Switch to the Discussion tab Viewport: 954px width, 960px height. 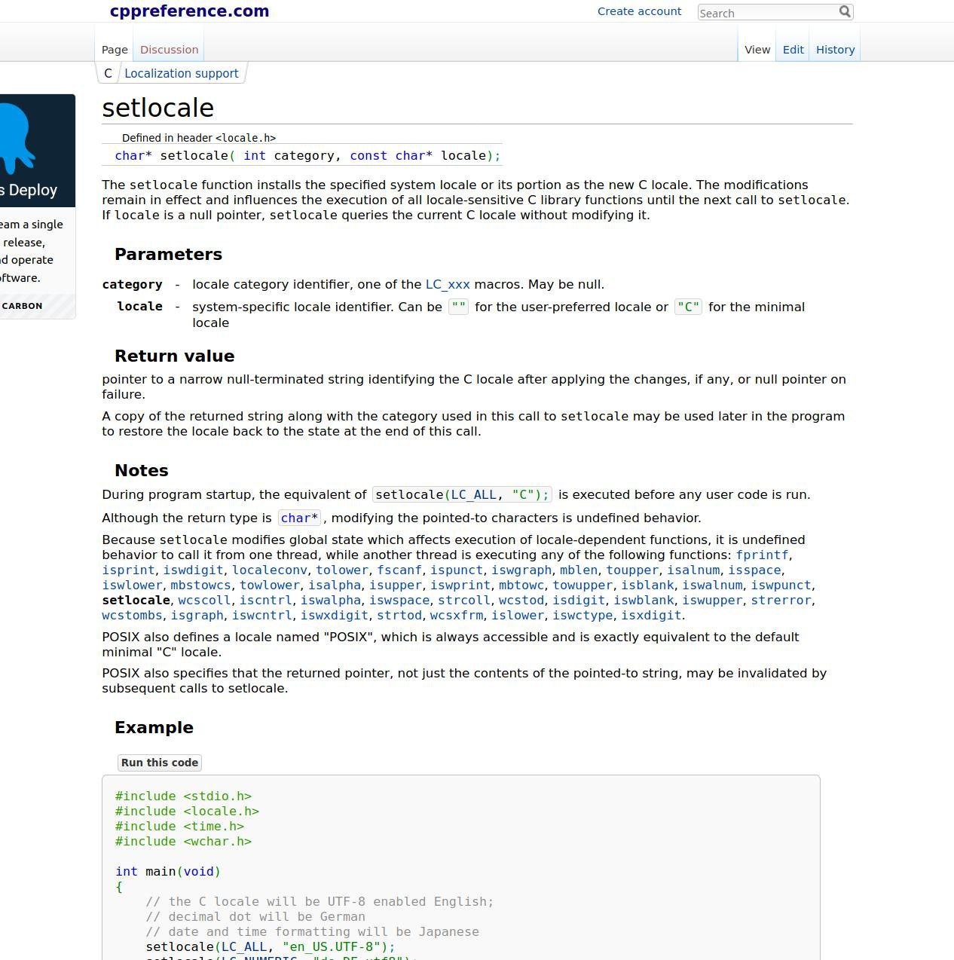click(169, 50)
